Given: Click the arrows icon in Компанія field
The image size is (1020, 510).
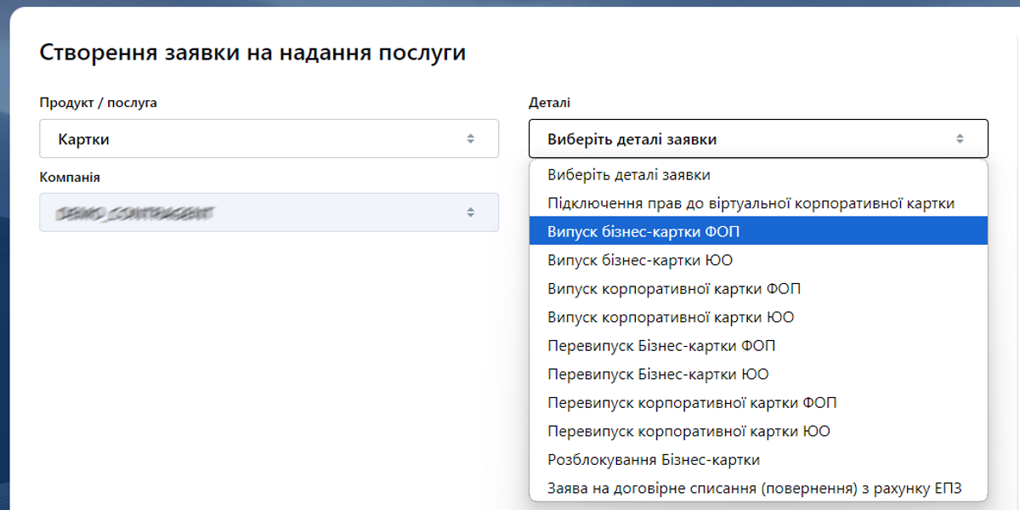Looking at the screenshot, I should pyautogui.click(x=471, y=212).
